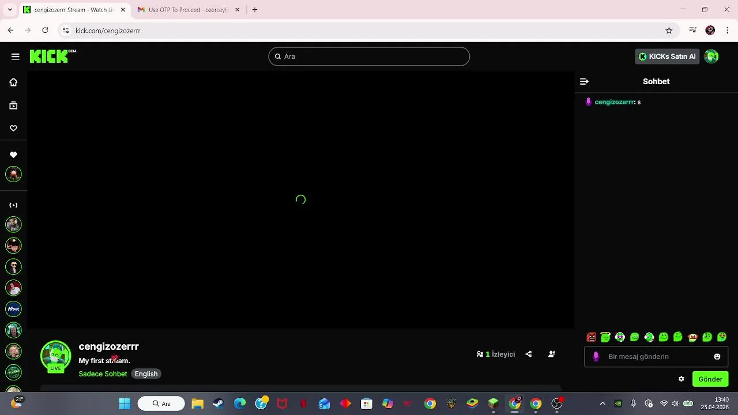The height and width of the screenshot is (415, 738).
Task: Click the address bar URL kick.com/cengizozerrr
Action: coord(108,31)
